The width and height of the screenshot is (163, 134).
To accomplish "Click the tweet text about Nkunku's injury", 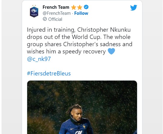I will pos(79,41).
